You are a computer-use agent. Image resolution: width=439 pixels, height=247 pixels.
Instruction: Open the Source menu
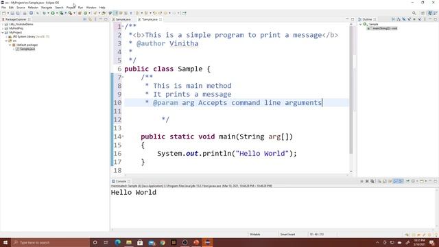[x=21, y=8]
